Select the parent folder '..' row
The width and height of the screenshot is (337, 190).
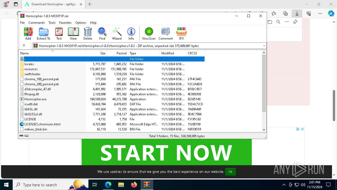[x=112, y=59]
